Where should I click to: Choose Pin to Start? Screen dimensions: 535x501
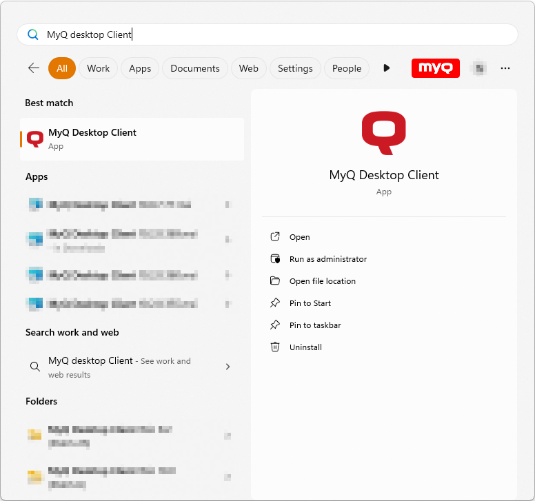(310, 303)
